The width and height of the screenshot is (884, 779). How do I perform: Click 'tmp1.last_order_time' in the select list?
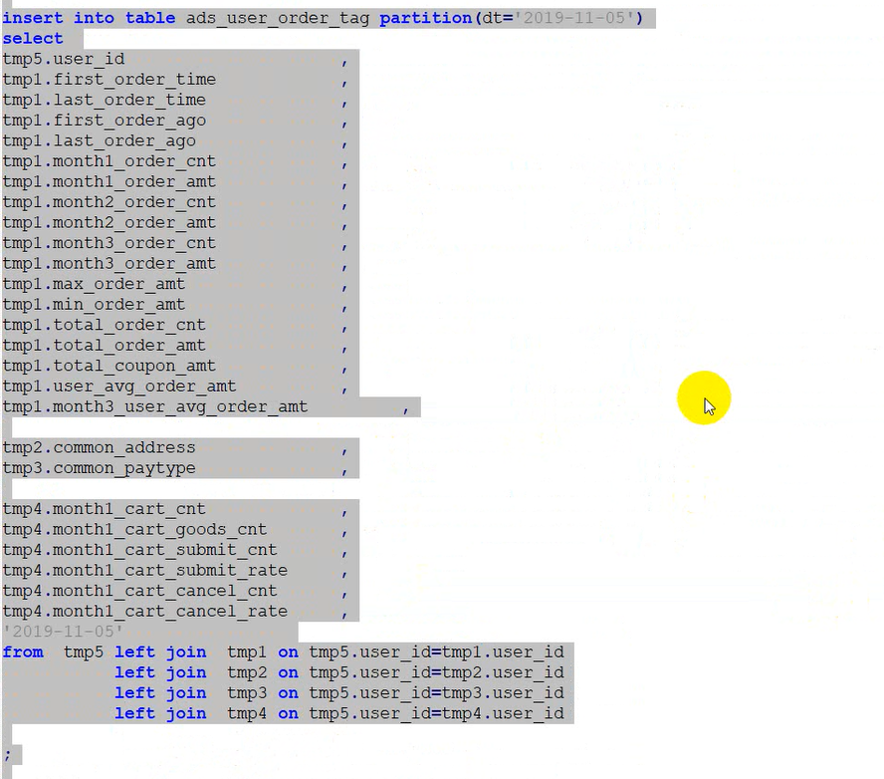[104, 100]
